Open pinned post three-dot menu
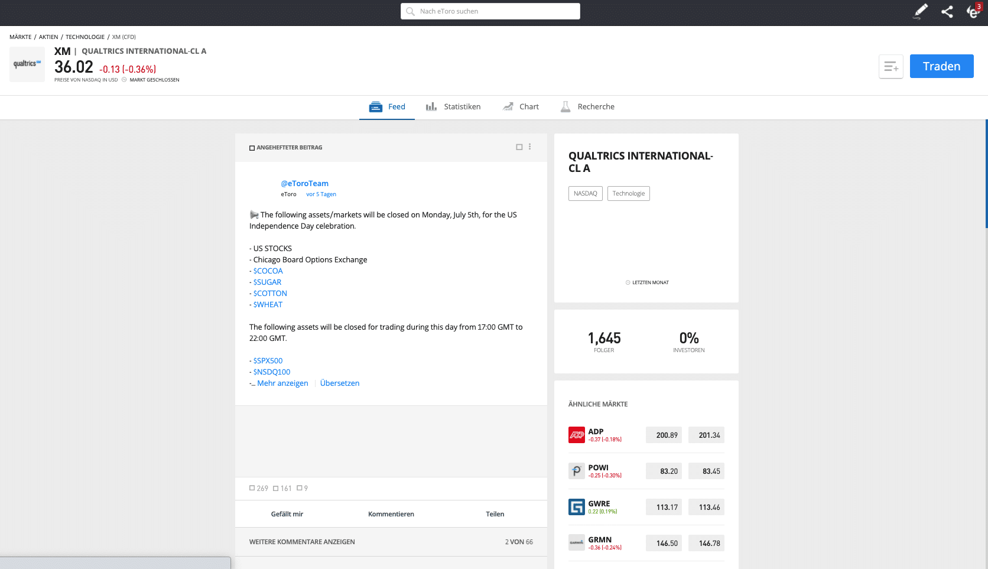The width and height of the screenshot is (988, 569). [529, 147]
